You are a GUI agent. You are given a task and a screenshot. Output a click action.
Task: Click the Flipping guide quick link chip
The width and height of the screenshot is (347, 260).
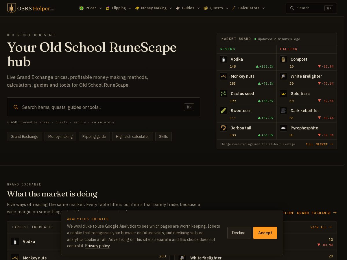tap(94, 137)
